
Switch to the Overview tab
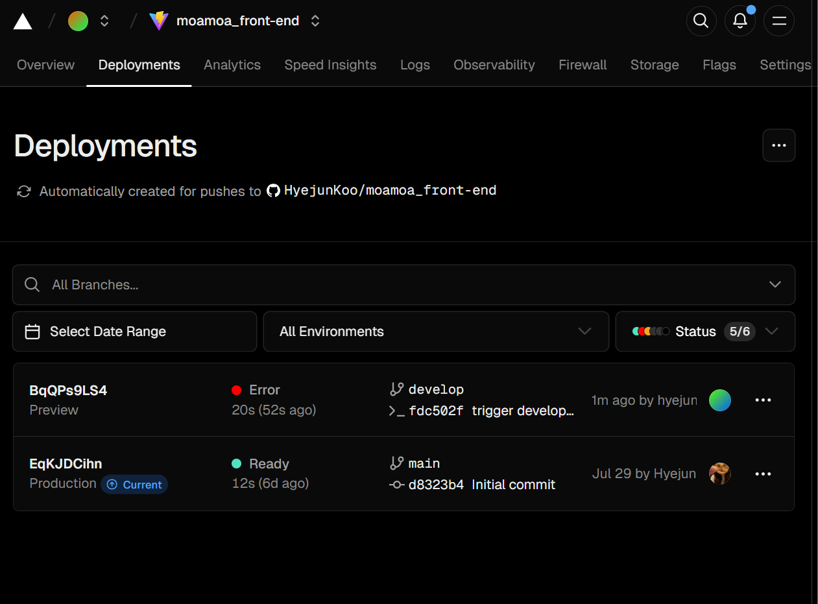(x=46, y=65)
